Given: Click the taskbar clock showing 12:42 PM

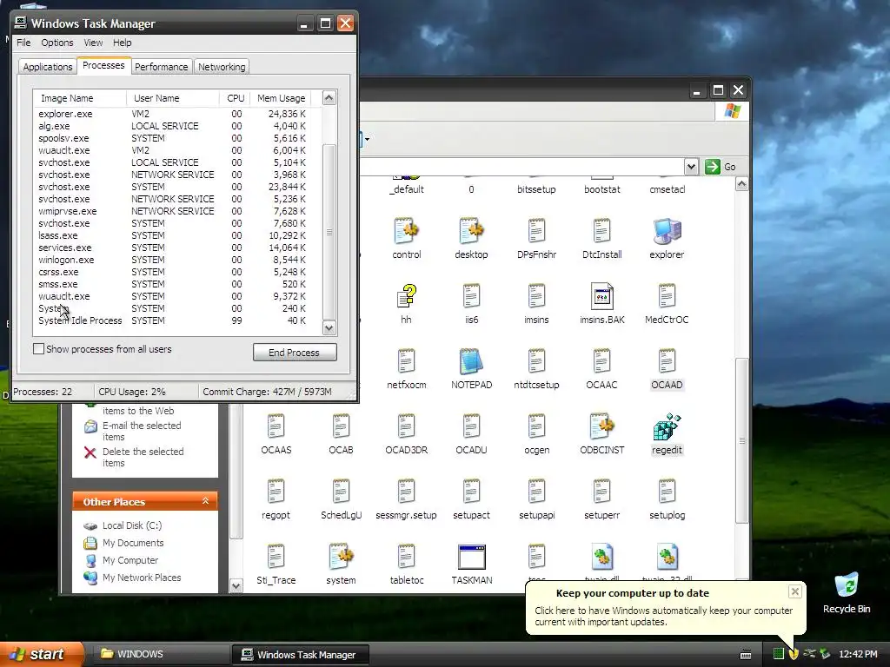Looking at the screenshot, I should 858,654.
